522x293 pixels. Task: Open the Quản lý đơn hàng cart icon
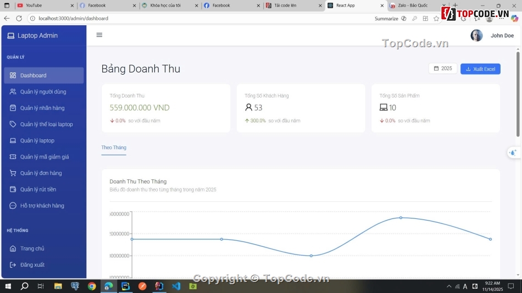(x=13, y=173)
